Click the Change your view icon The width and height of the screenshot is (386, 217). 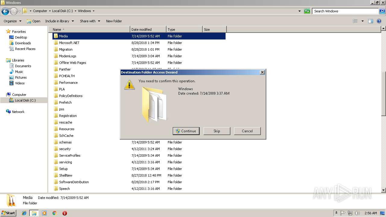(x=355, y=21)
